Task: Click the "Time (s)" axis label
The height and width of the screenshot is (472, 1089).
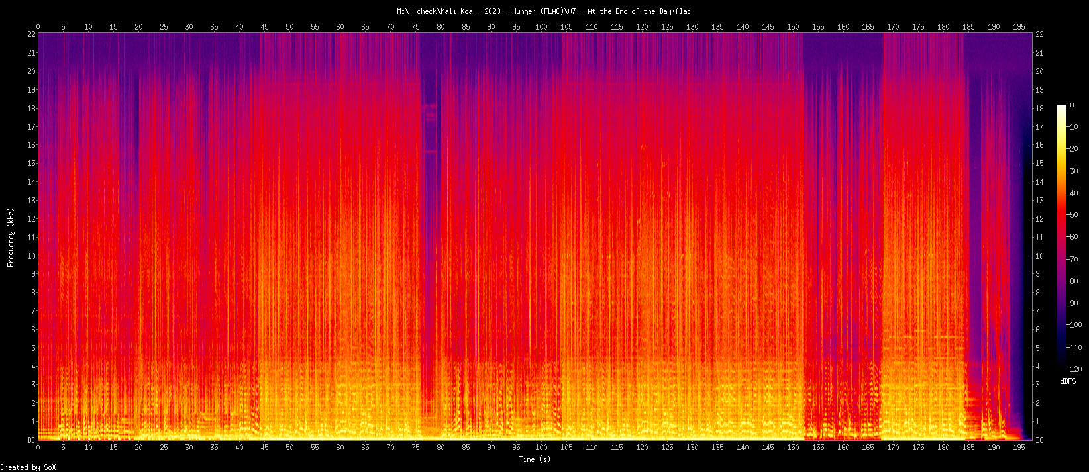Action: pos(535,459)
